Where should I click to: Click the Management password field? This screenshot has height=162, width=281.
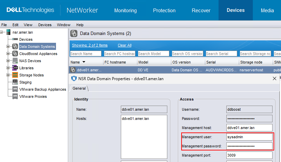pyautogui.click(x=249, y=146)
